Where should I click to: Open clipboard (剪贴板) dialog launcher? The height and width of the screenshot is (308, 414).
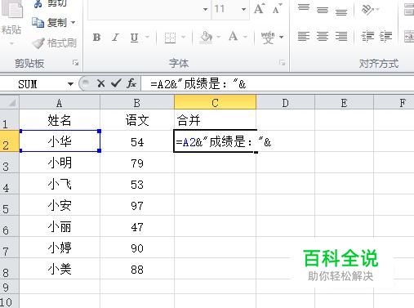click(76, 63)
